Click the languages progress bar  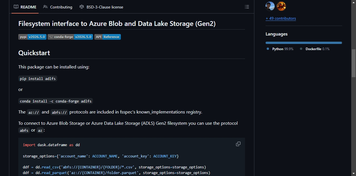pos(304,43)
